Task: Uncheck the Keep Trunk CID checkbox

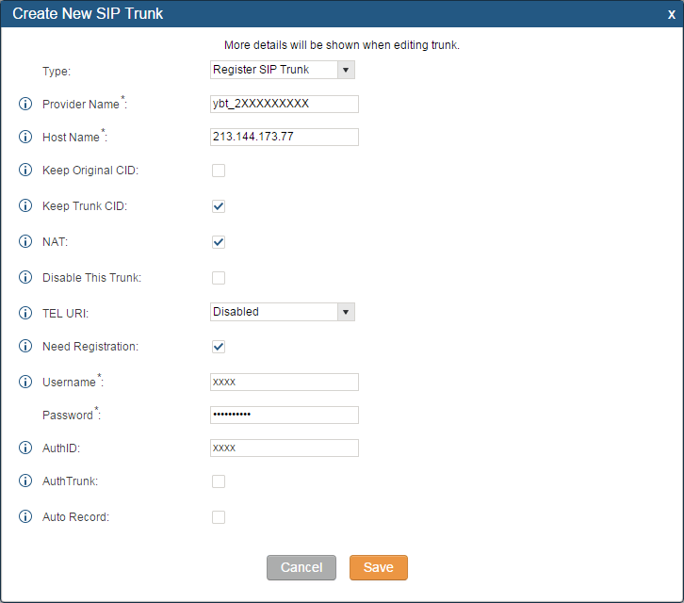Action: 219,206
